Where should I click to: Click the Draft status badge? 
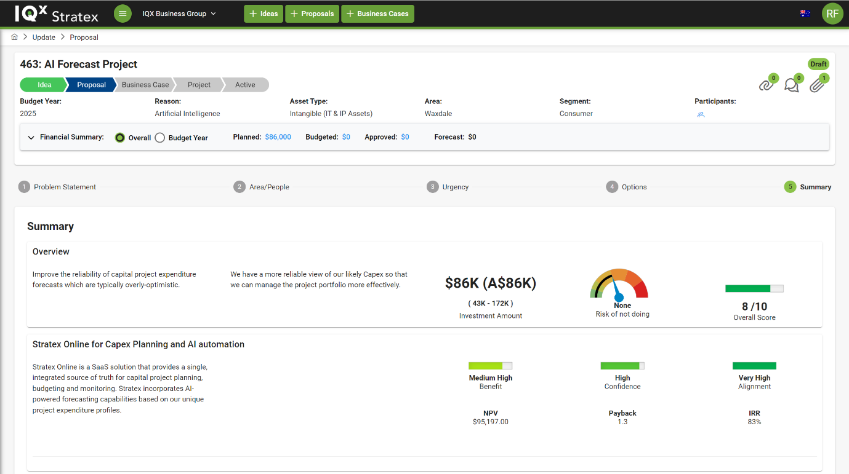[818, 64]
